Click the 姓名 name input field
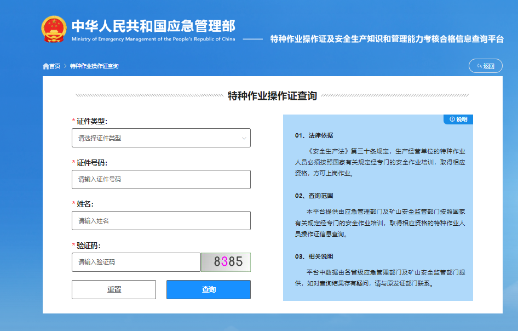The width and height of the screenshot is (518, 331). point(160,220)
